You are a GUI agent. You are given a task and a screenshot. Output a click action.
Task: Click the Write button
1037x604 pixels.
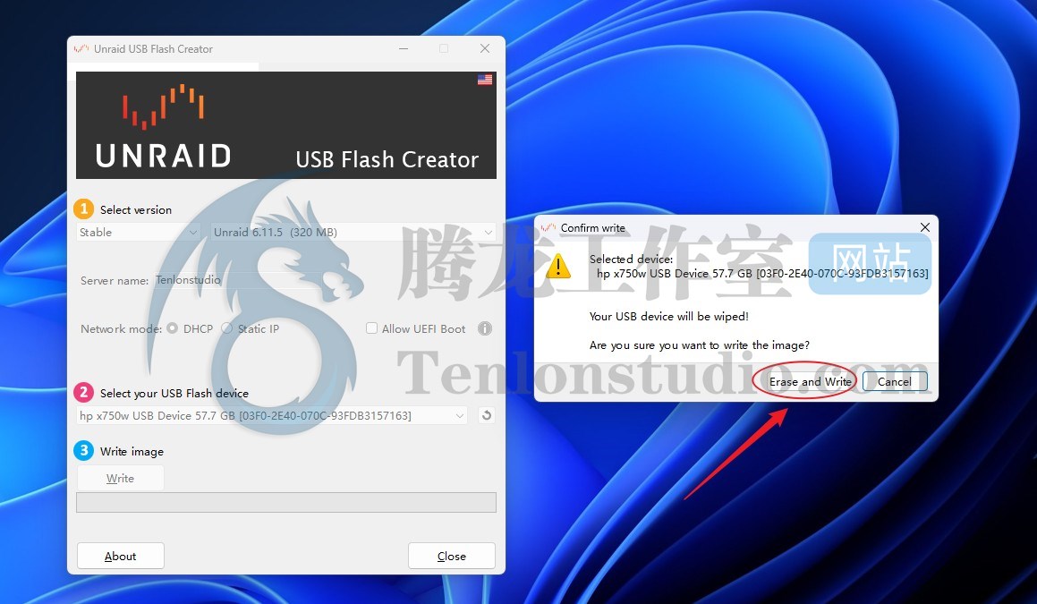point(121,479)
